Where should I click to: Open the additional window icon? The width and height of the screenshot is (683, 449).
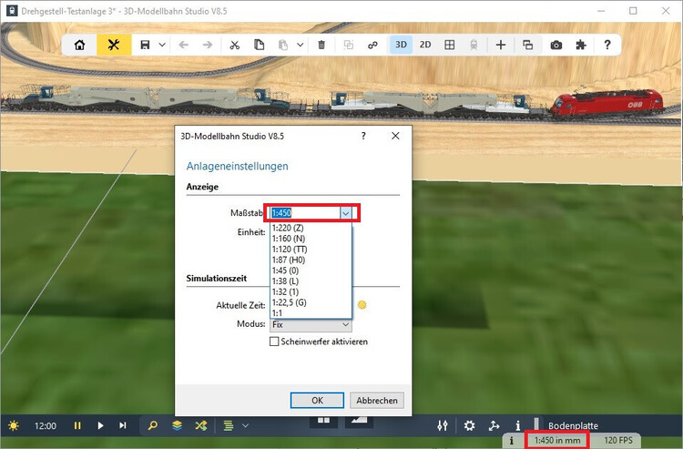(x=527, y=45)
